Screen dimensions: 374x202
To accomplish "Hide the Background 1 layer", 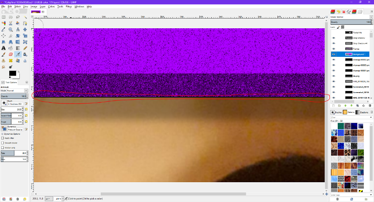I will 334,54.
